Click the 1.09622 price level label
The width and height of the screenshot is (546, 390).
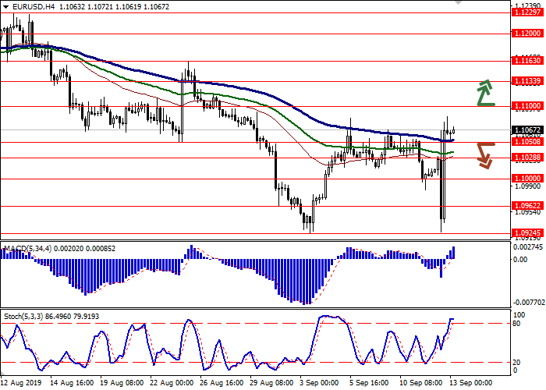[525, 206]
